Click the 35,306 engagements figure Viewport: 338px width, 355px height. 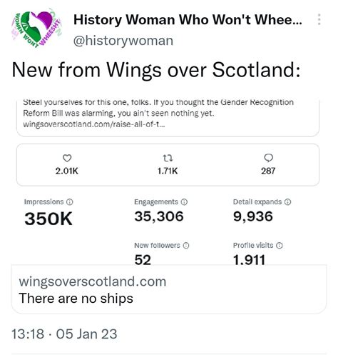159,216
